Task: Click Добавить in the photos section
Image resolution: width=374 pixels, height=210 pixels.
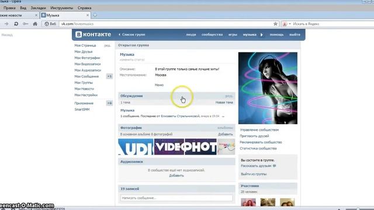Action: tap(226, 134)
